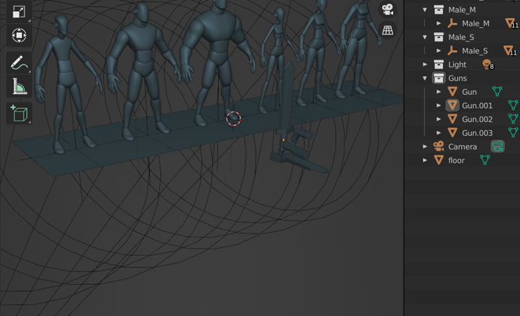Click the green mesh data icon of Gun.003
Screen dimensions: 520x316
point(513,132)
